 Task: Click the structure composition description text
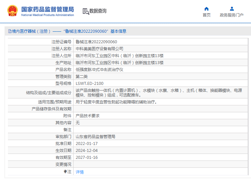[x=159, y=93]
